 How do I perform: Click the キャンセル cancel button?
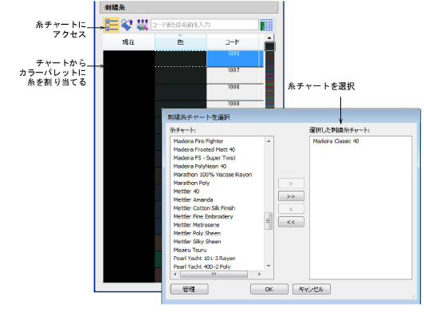(312, 289)
